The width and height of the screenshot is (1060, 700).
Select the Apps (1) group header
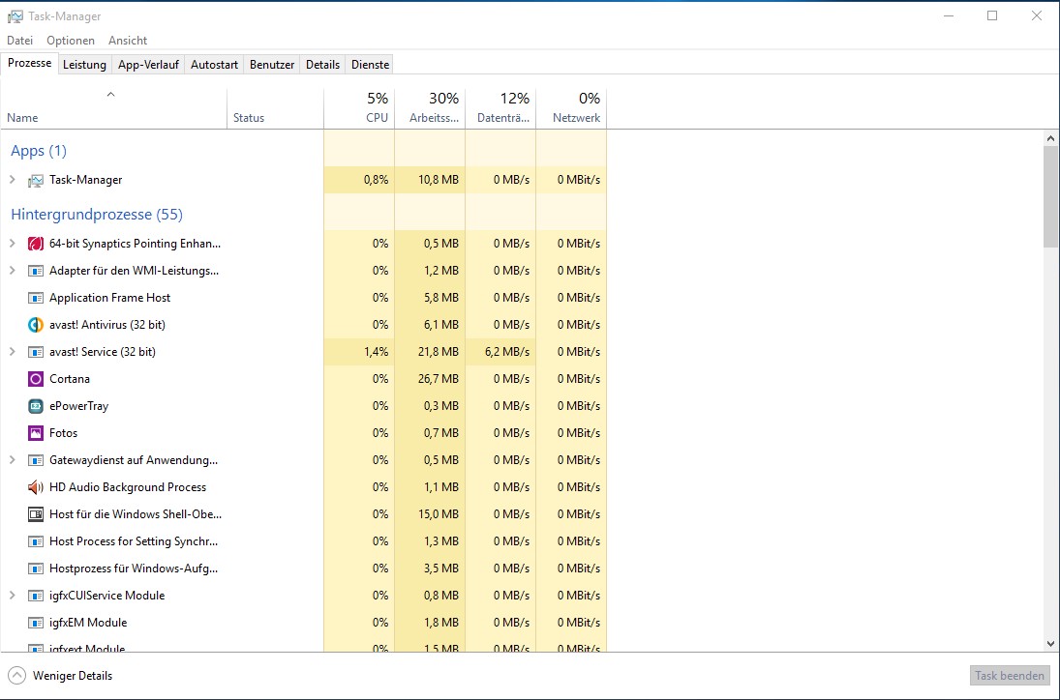(39, 151)
